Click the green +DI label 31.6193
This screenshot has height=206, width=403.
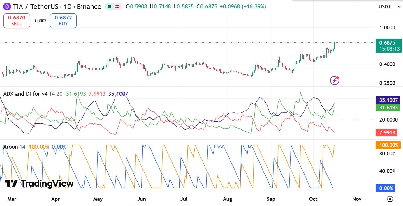[387, 108]
